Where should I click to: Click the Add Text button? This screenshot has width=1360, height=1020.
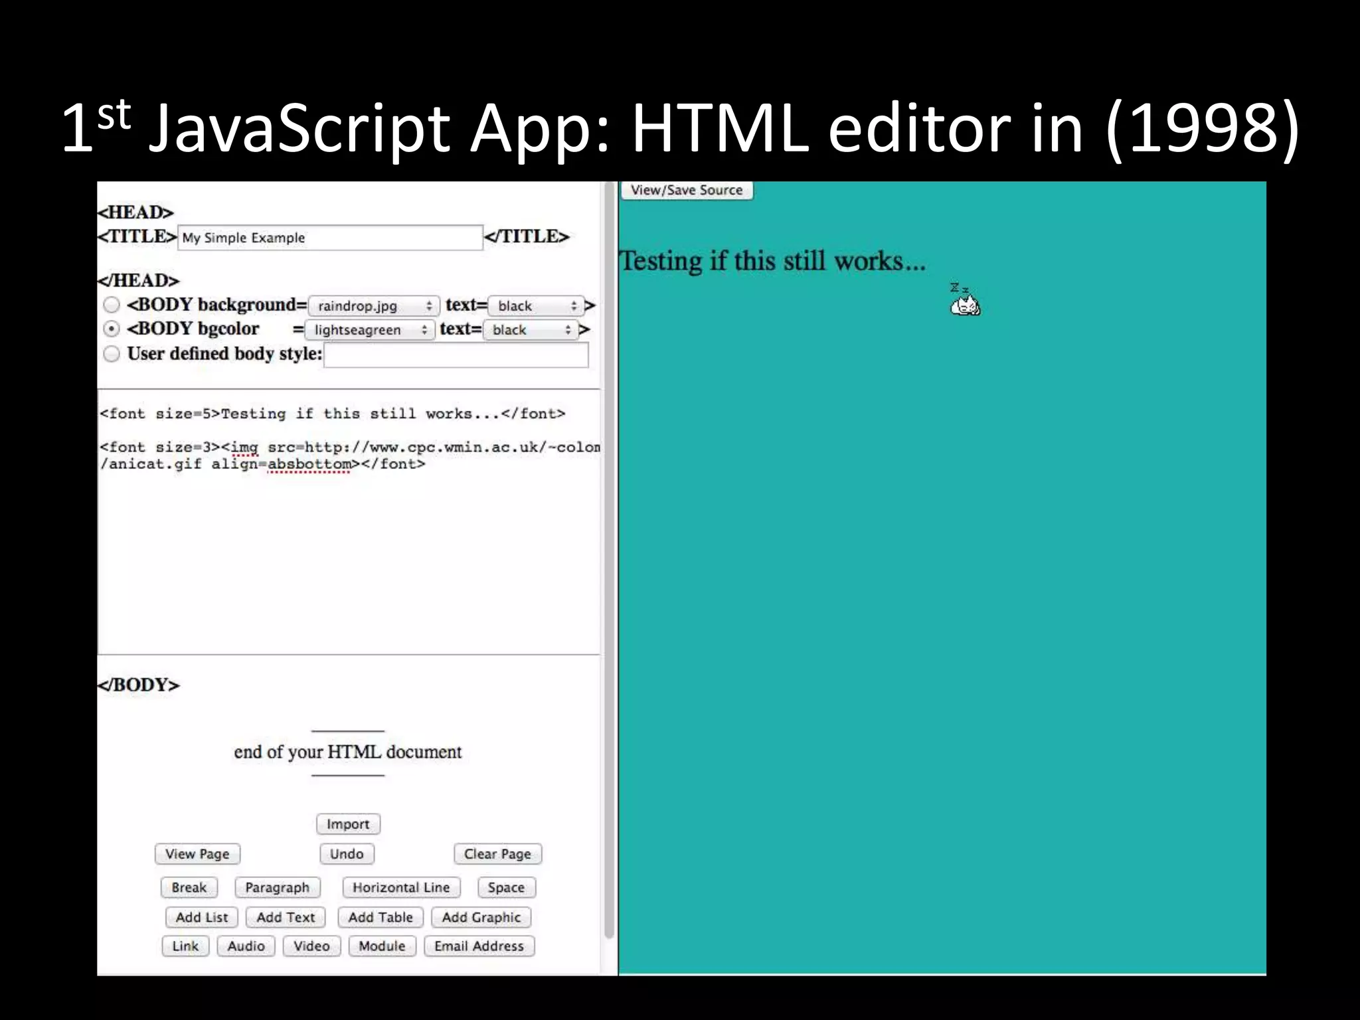286,918
